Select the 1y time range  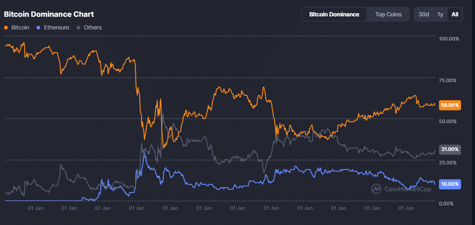[x=440, y=14]
